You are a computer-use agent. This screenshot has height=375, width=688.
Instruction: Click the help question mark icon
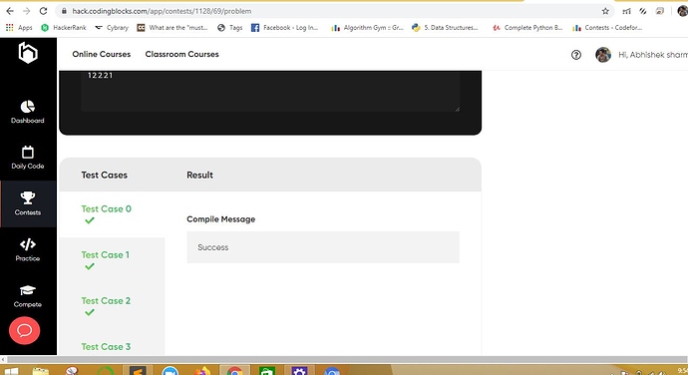coord(576,55)
